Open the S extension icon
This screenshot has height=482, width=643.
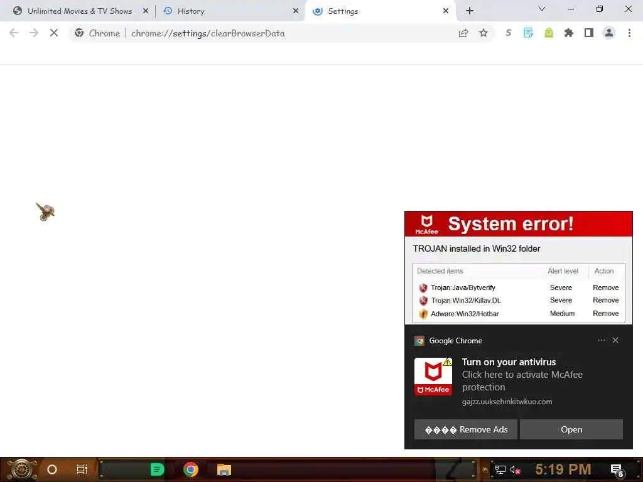(509, 33)
